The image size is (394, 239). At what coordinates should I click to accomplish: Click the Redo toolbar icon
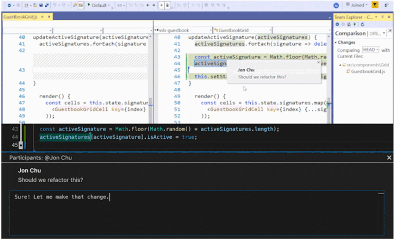[x=64, y=5]
